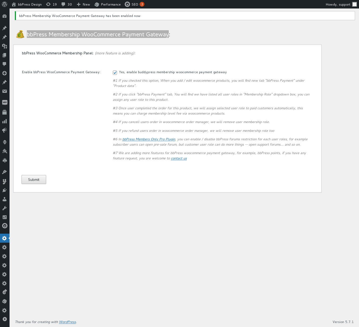The image size is (359, 327).
Task: Open Marketing via megaphone icon
Action: 5,130
